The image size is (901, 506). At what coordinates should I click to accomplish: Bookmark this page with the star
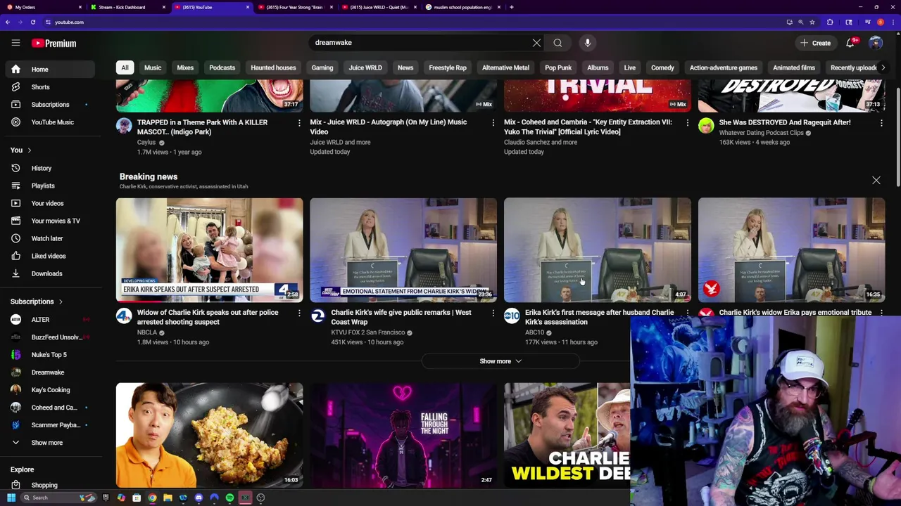(x=812, y=22)
